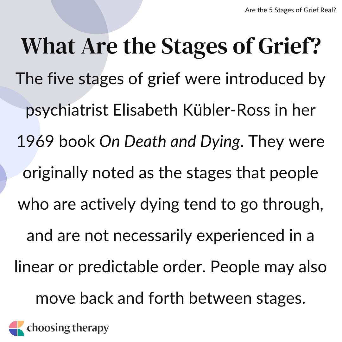Click the phrase 'People may also'
This screenshot has height=342, width=342.
[x=268, y=267]
